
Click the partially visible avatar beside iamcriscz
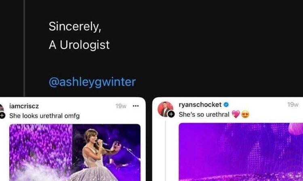2,108
